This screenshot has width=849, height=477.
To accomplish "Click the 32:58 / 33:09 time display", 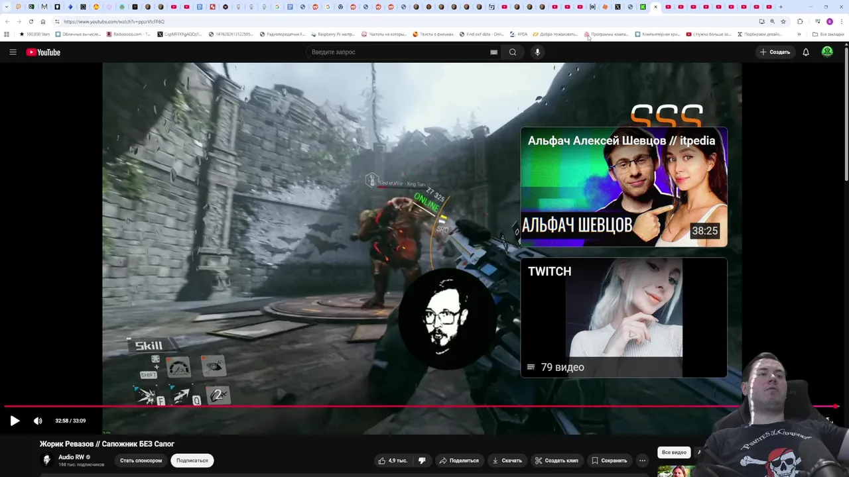I will pyautogui.click(x=70, y=421).
